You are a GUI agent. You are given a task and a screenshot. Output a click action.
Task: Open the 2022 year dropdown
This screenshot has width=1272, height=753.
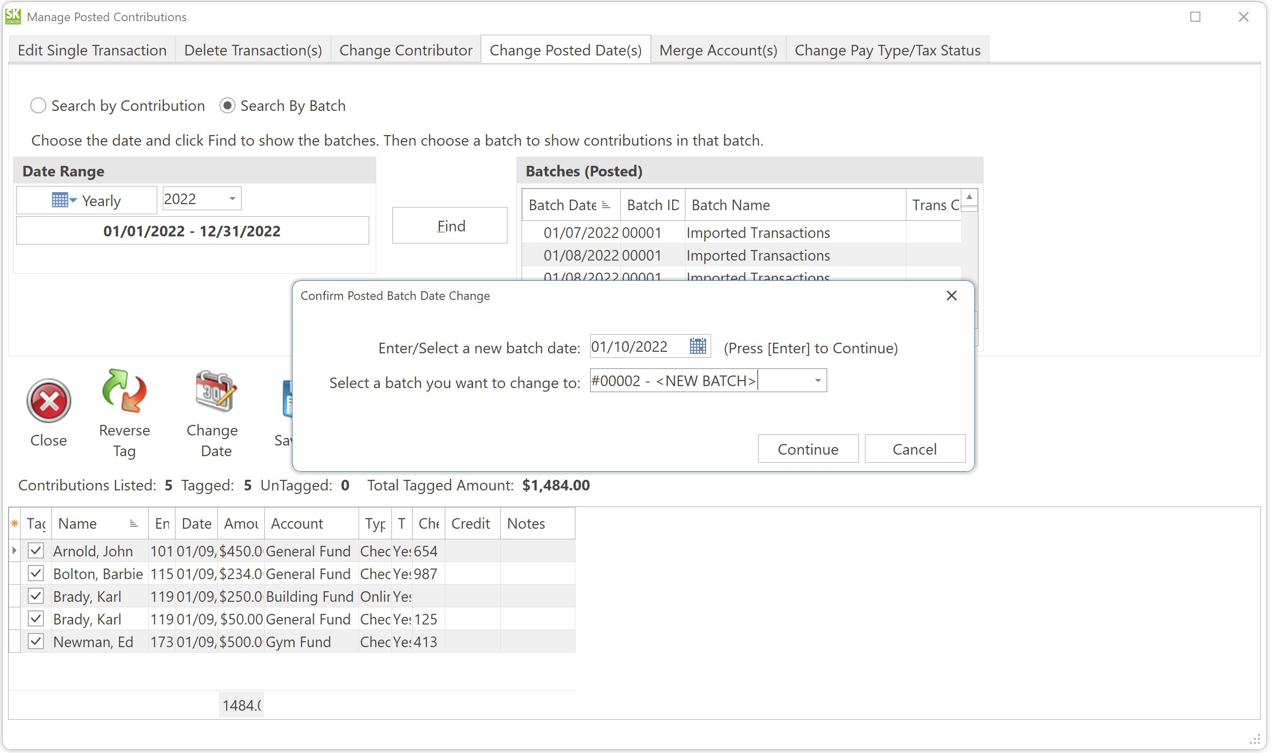233,198
